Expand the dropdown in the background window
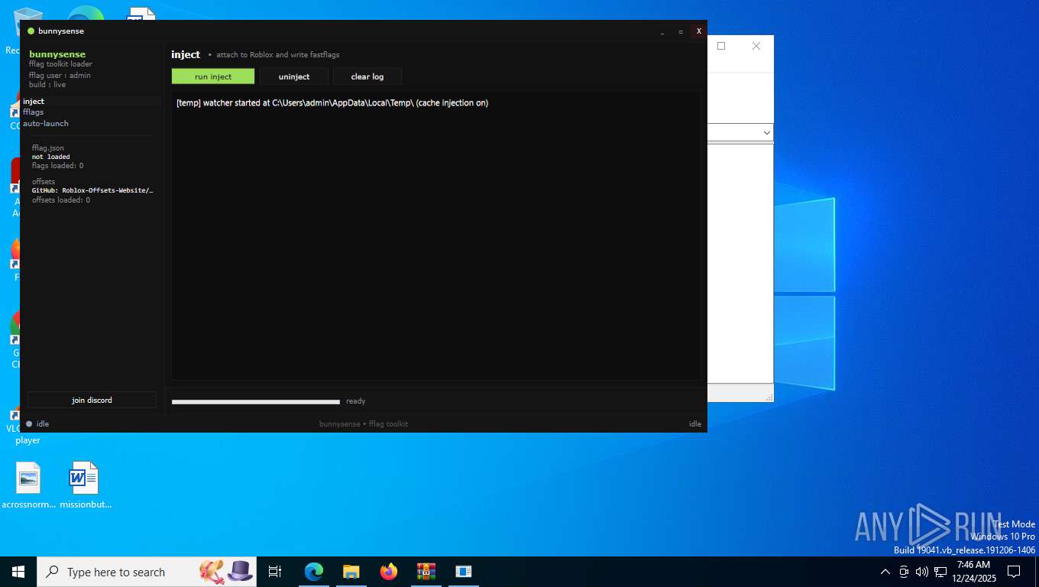Viewport: 1039px width, 587px height. (x=767, y=132)
